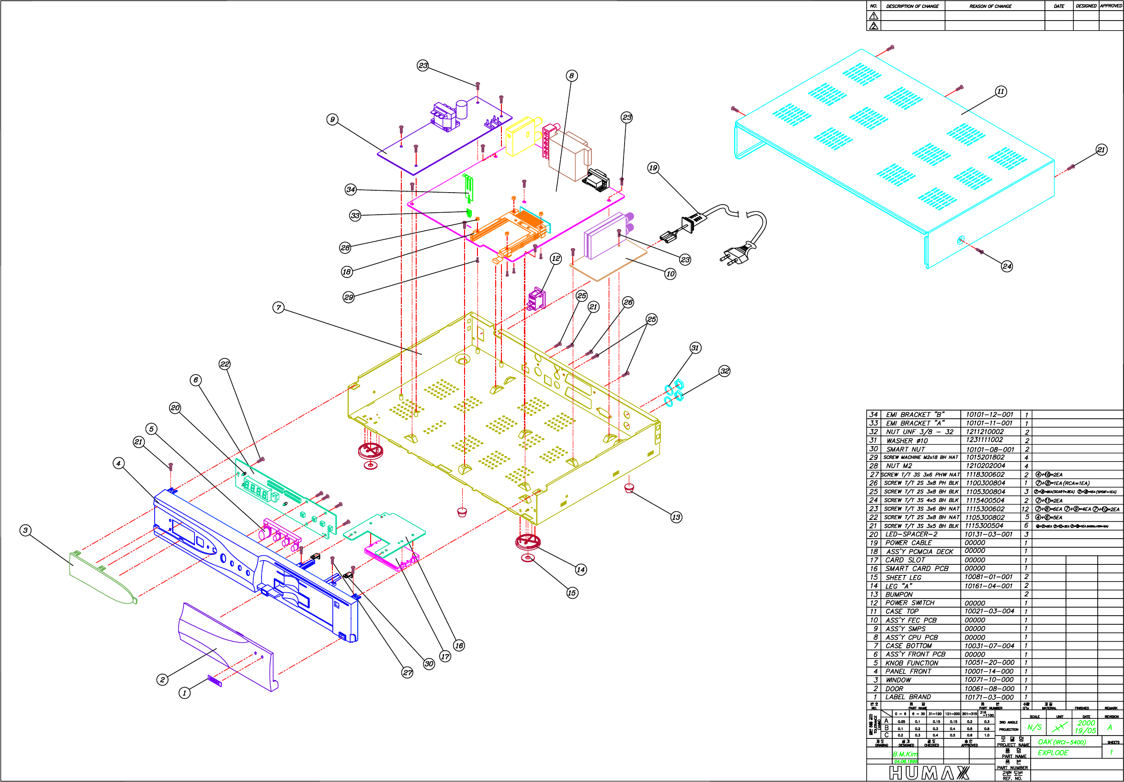Click the balloon callout numbered 19

point(653,168)
